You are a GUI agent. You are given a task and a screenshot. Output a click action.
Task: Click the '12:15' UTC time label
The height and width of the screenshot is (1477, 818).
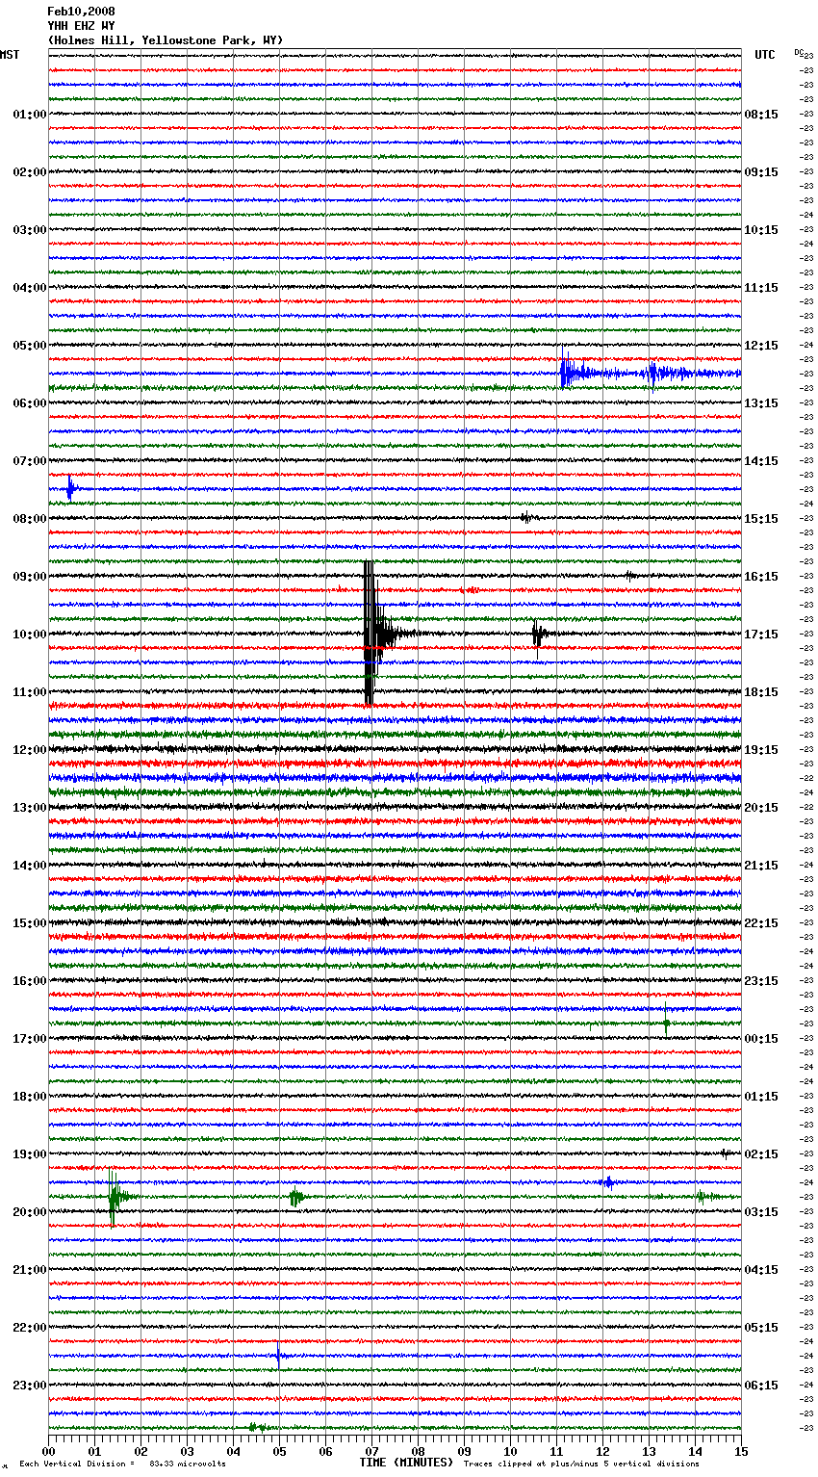(x=761, y=346)
